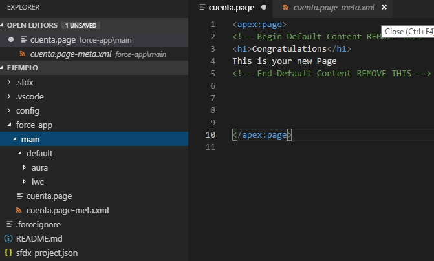
Task: Collapse the EJEMPLO project section
Action: [x=3, y=68]
